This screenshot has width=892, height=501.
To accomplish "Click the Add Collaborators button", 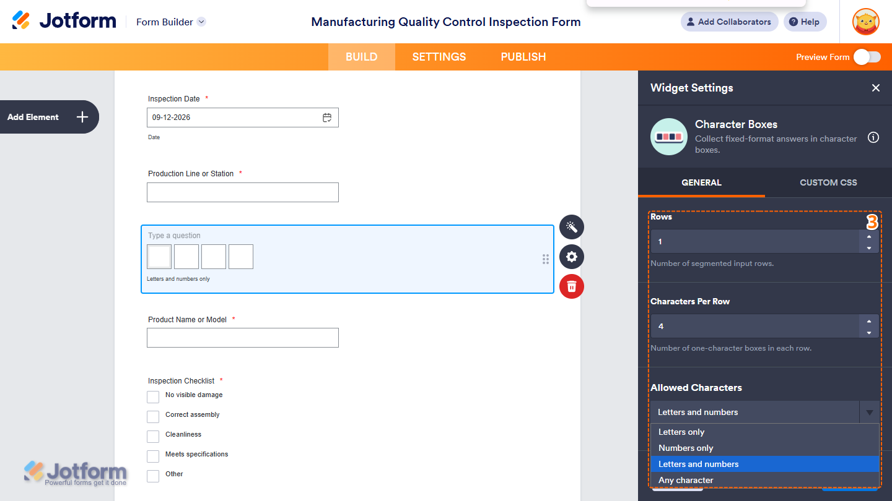I will click(729, 22).
